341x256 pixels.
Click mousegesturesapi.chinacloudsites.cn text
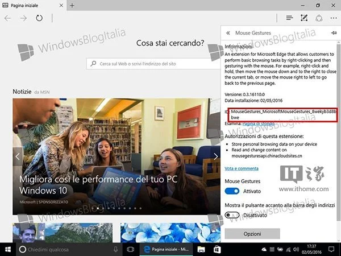pyautogui.click(x=267, y=156)
